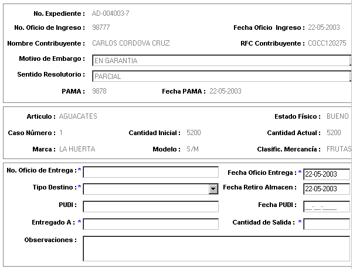Click the Cantidad de Salida field

click(x=327, y=224)
